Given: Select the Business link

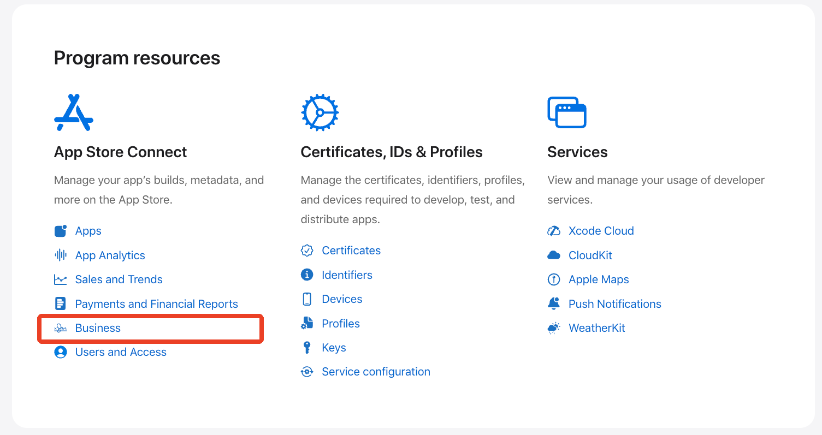Looking at the screenshot, I should 98,328.
